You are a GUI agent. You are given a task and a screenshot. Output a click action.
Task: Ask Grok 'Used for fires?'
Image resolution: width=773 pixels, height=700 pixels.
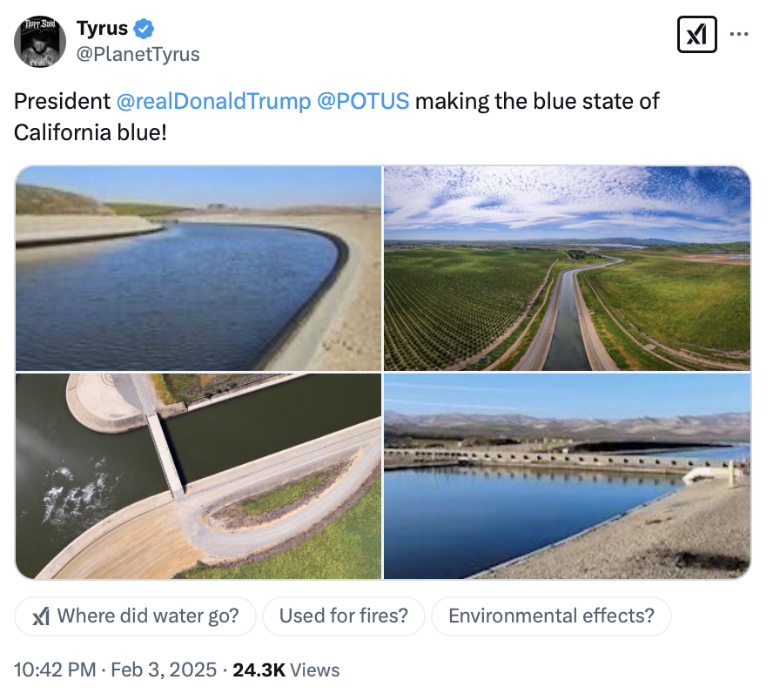tap(343, 616)
